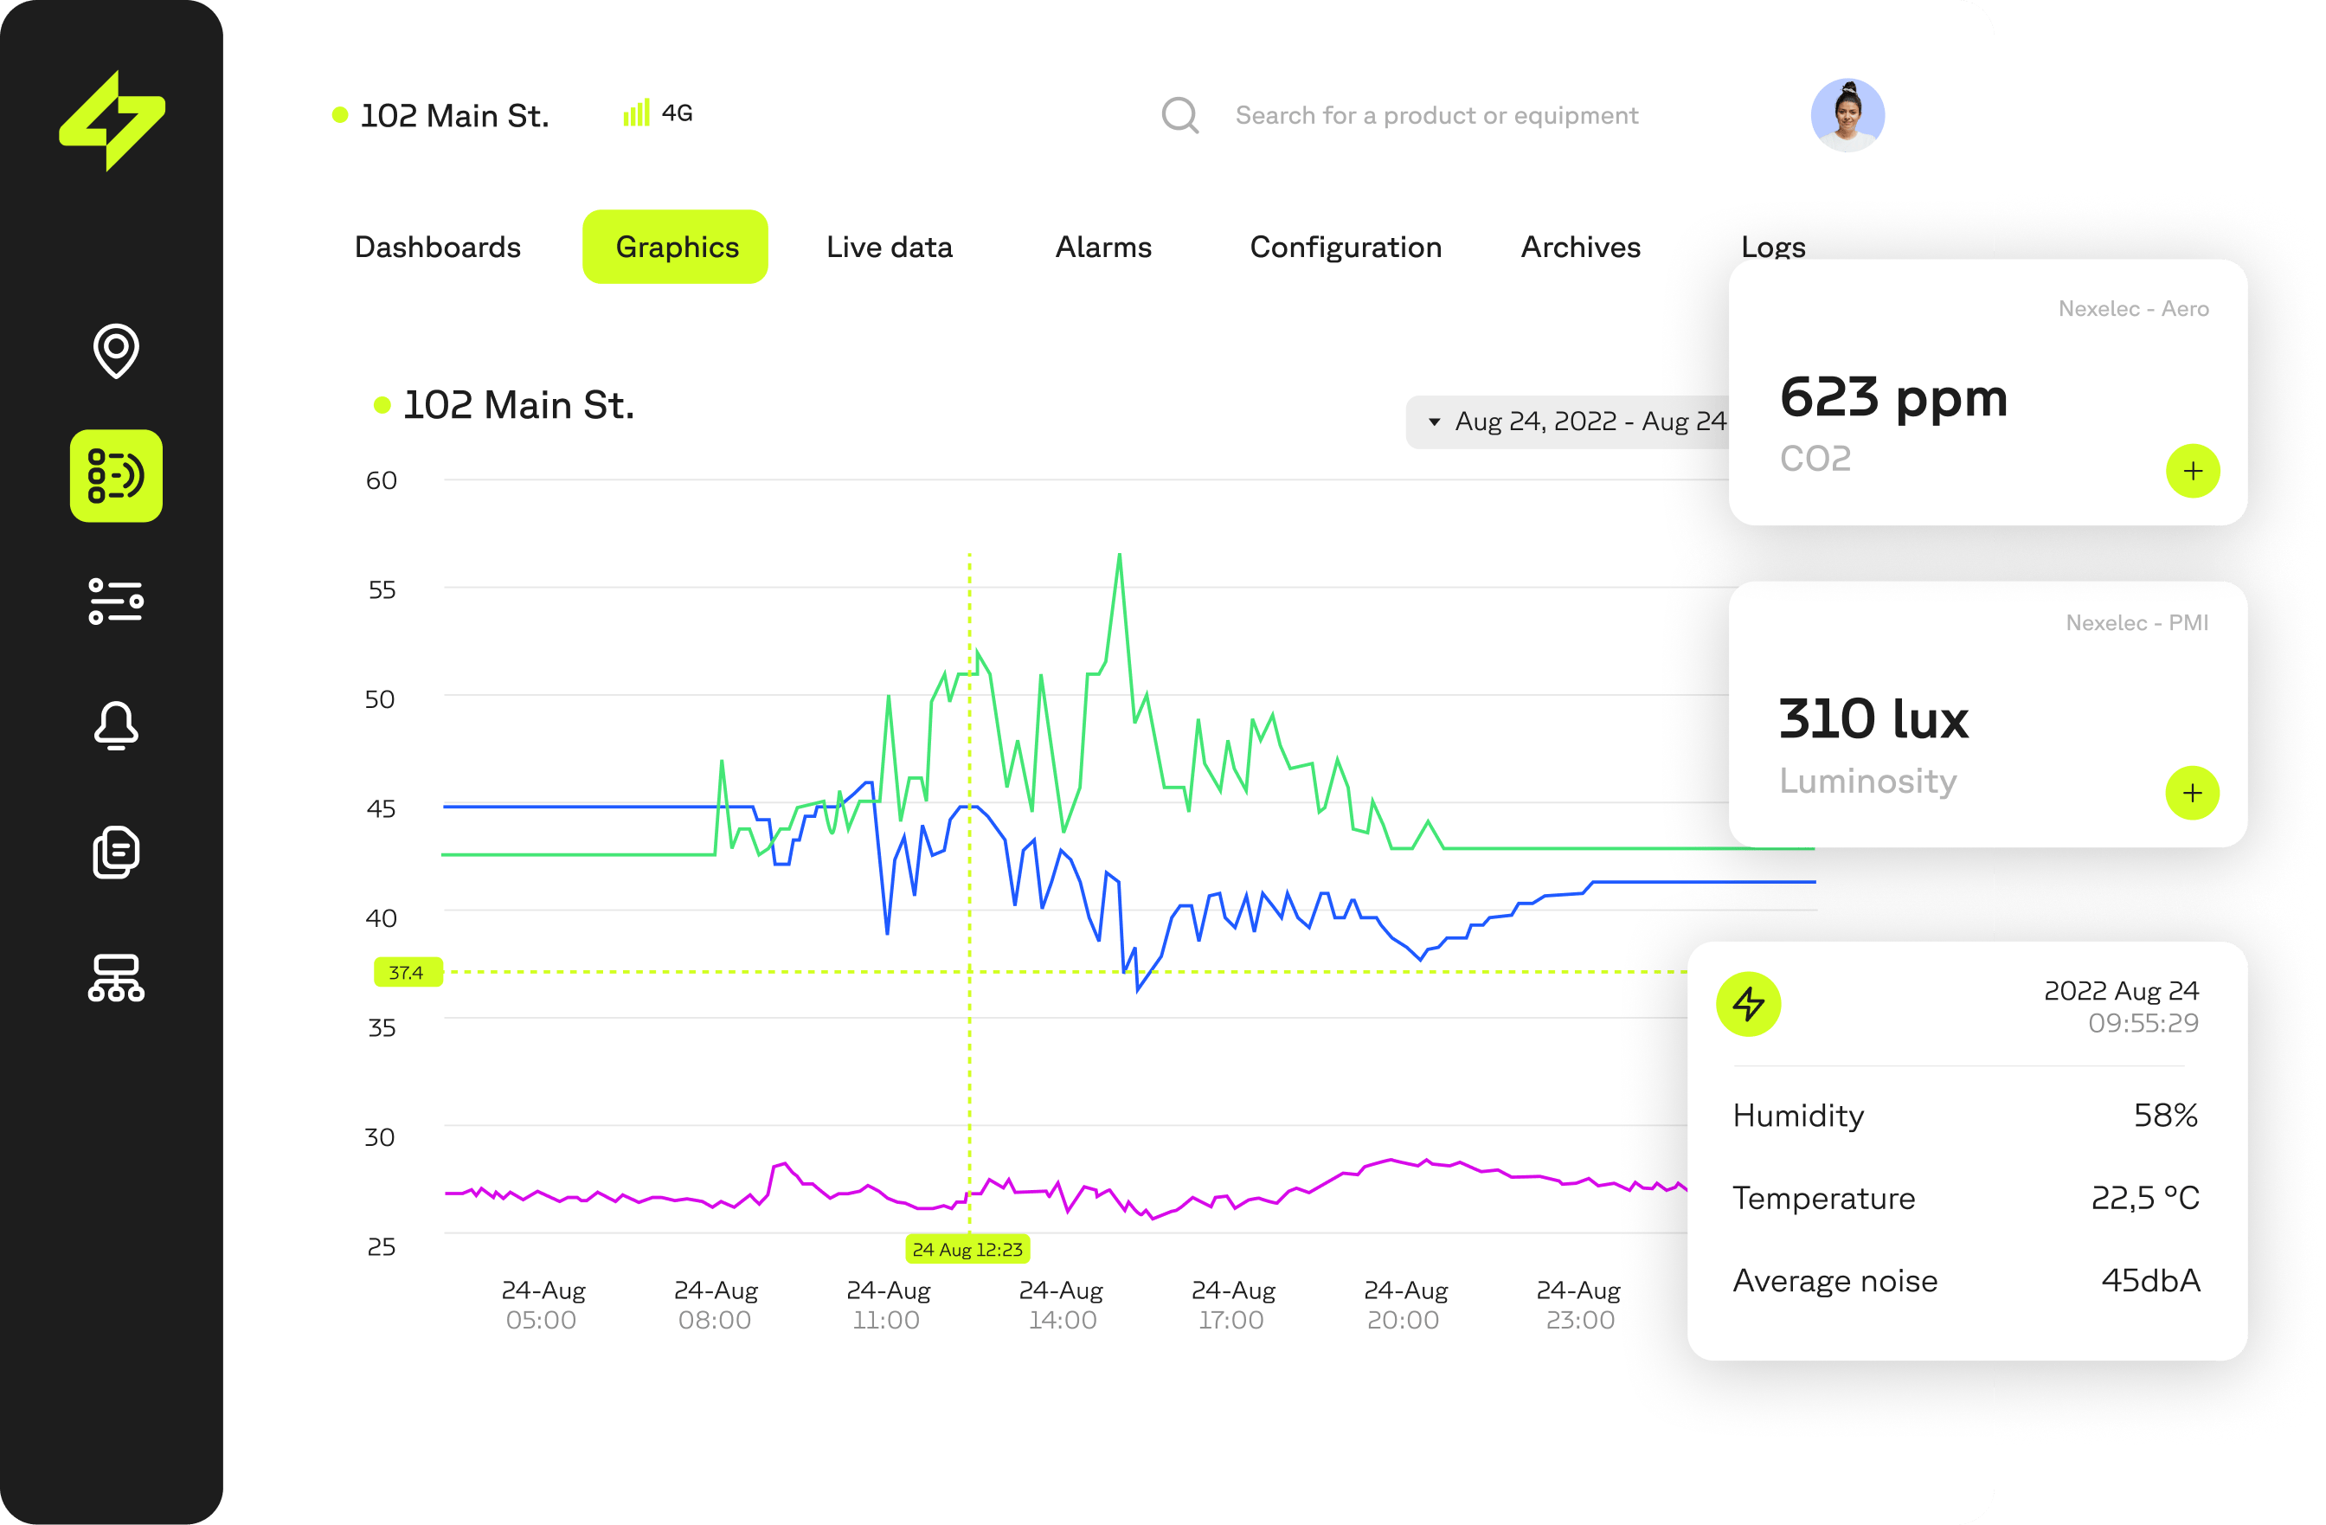Click the lightning icon on the readings card
Image resolution: width=2326 pixels, height=1525 pixels.
point(1750,1002)
